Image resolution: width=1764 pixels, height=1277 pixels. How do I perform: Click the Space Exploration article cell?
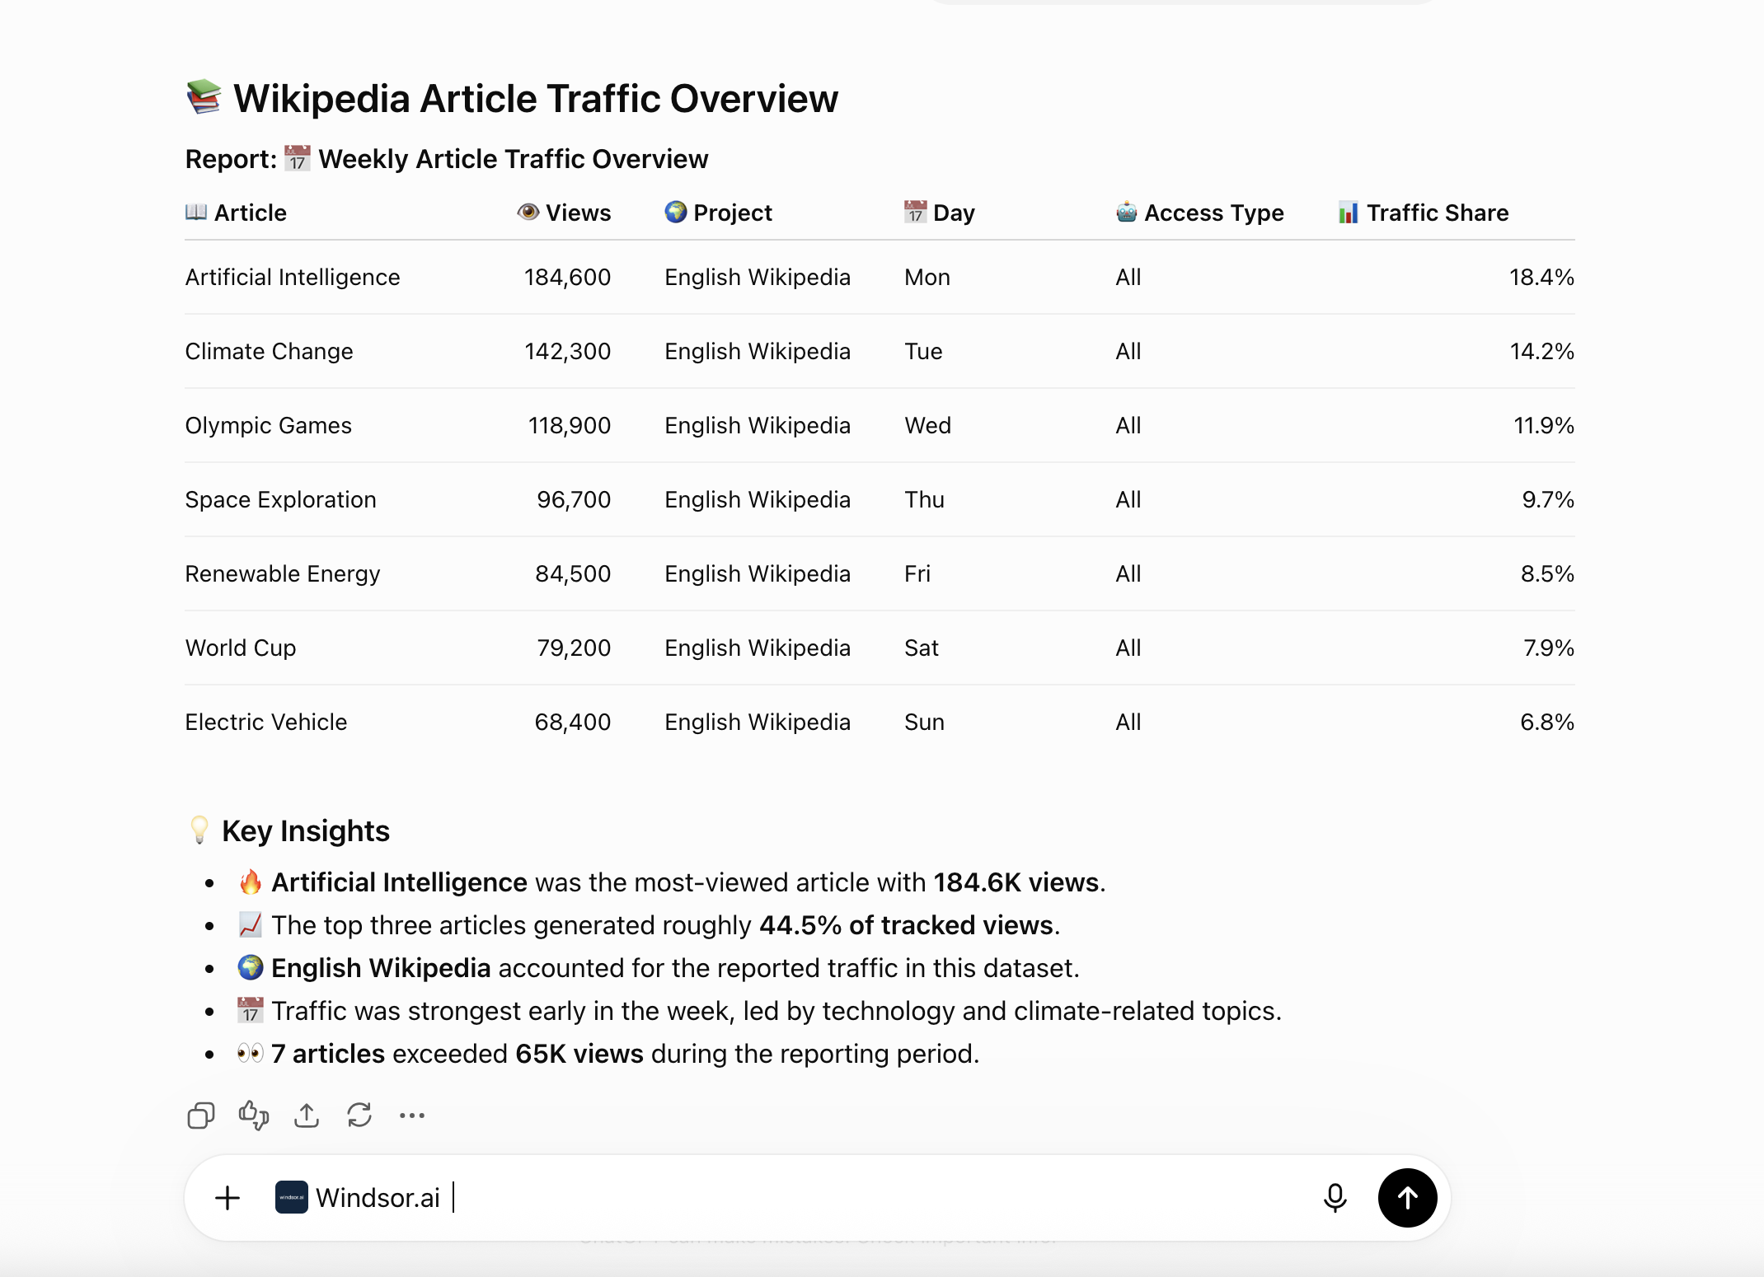pos(280,500)
